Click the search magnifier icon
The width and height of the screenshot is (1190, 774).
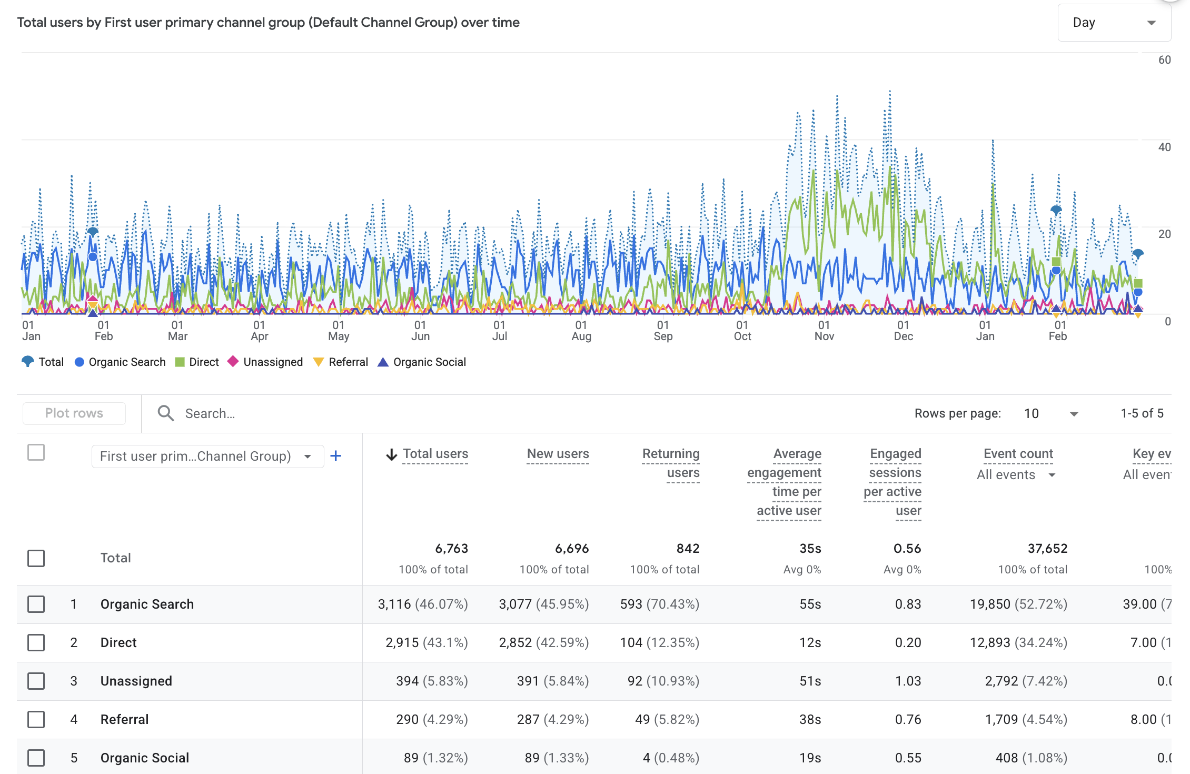pyautogui.click(x=166, y=413)
